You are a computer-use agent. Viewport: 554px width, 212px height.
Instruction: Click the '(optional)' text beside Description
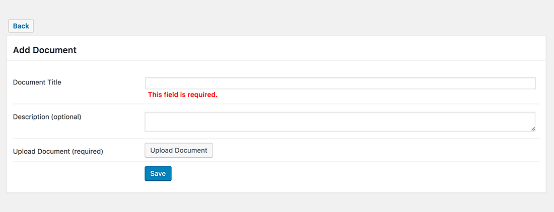click(x=66, y=117)
